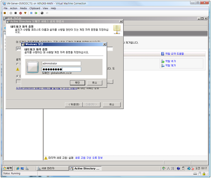Open the Media menu
This screenshot has height=178, width=211.
(x=23, y=8)
